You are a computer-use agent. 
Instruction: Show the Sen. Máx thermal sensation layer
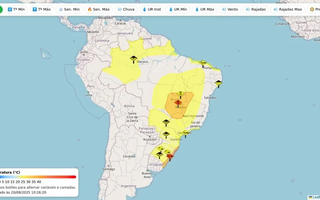[99, 10]
